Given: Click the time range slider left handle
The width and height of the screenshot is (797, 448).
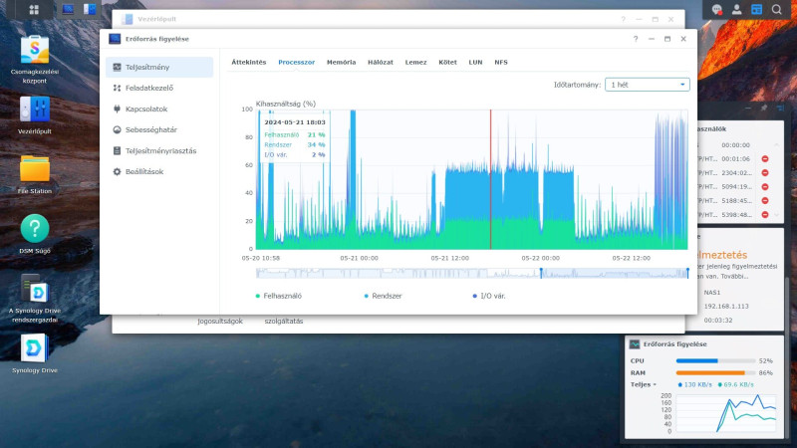Looking at the screenshot, I should [x=541, y=273].
